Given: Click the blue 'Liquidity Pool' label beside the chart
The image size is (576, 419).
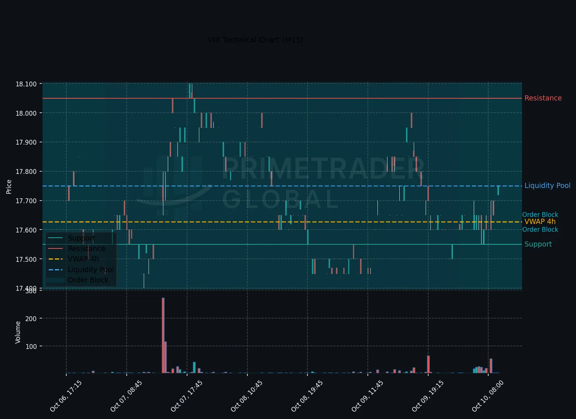Looking at the screenshot, I should pyautogui.click(x=547, y=185).
